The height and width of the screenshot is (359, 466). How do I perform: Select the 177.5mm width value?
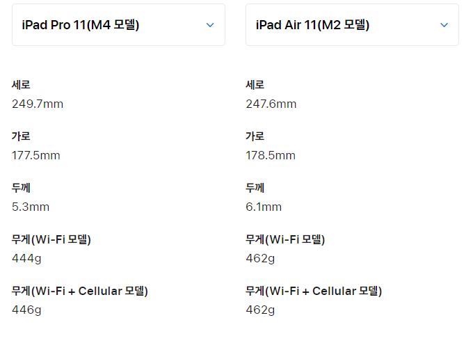coord(36,156)
